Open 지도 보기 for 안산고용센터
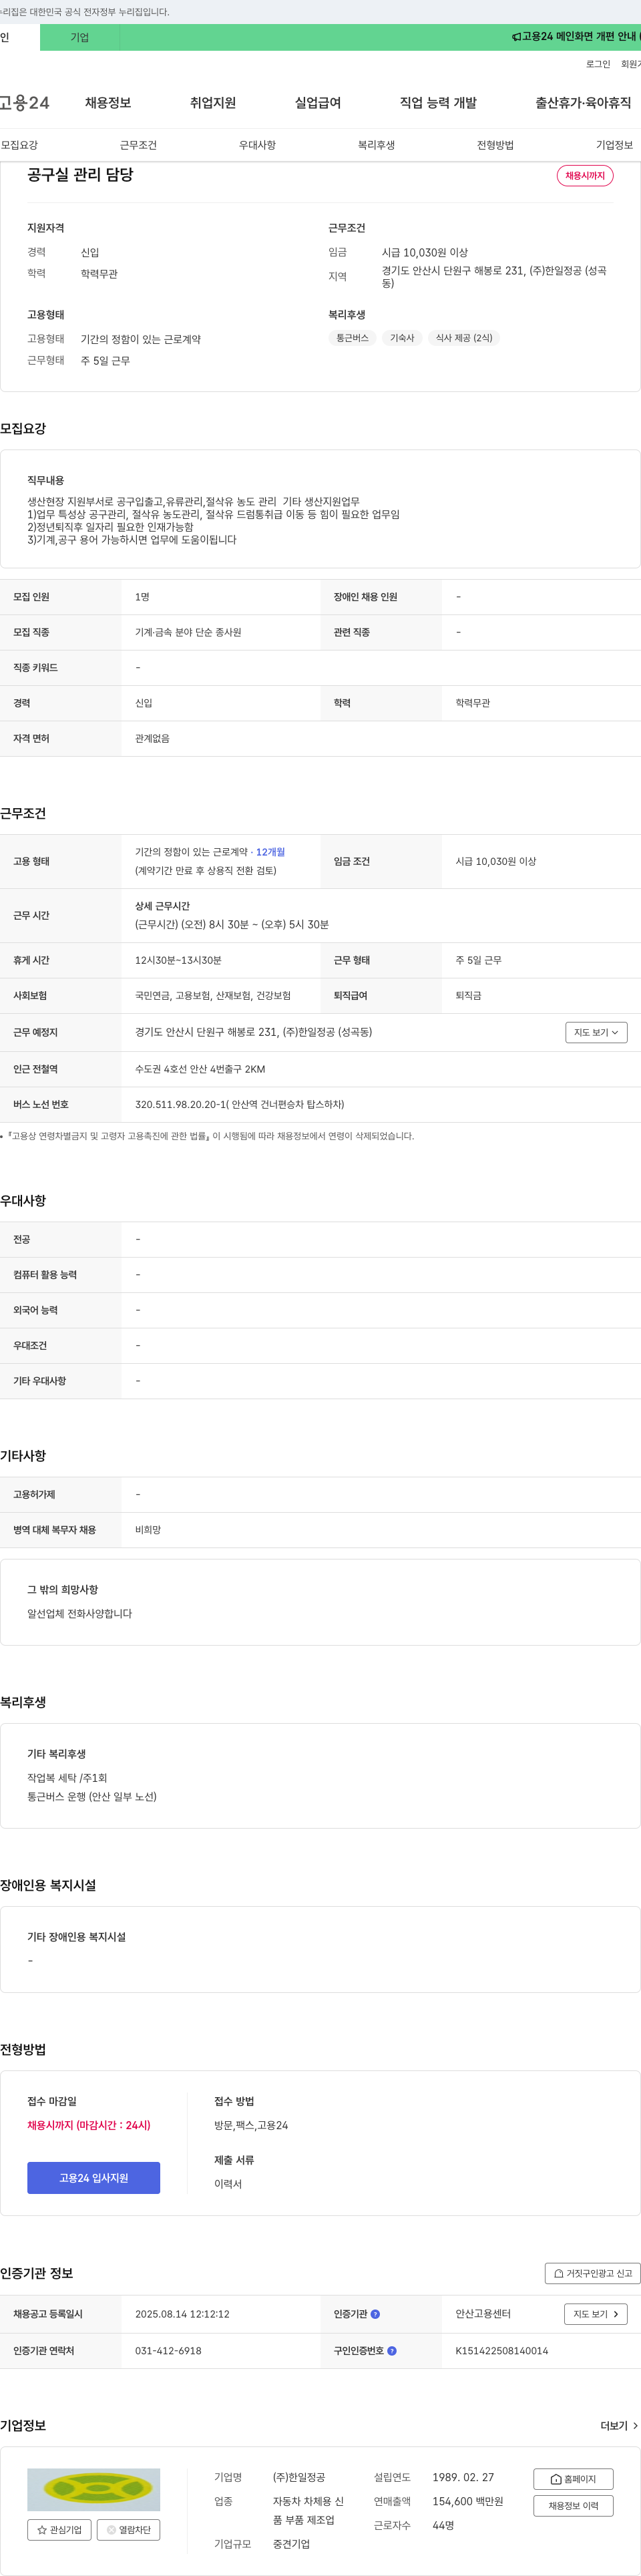The height and width of the screenshot is (2576, 641). click(596, 2314)
